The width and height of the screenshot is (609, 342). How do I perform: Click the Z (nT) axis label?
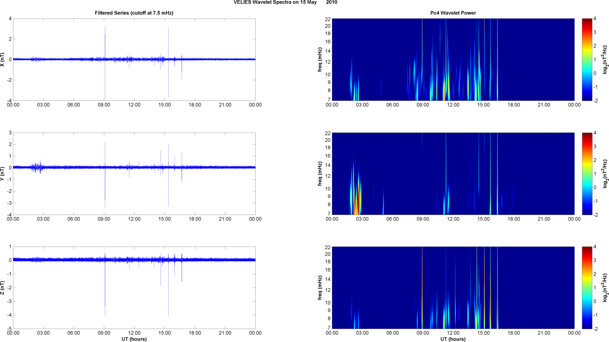(x=3, y=288)
